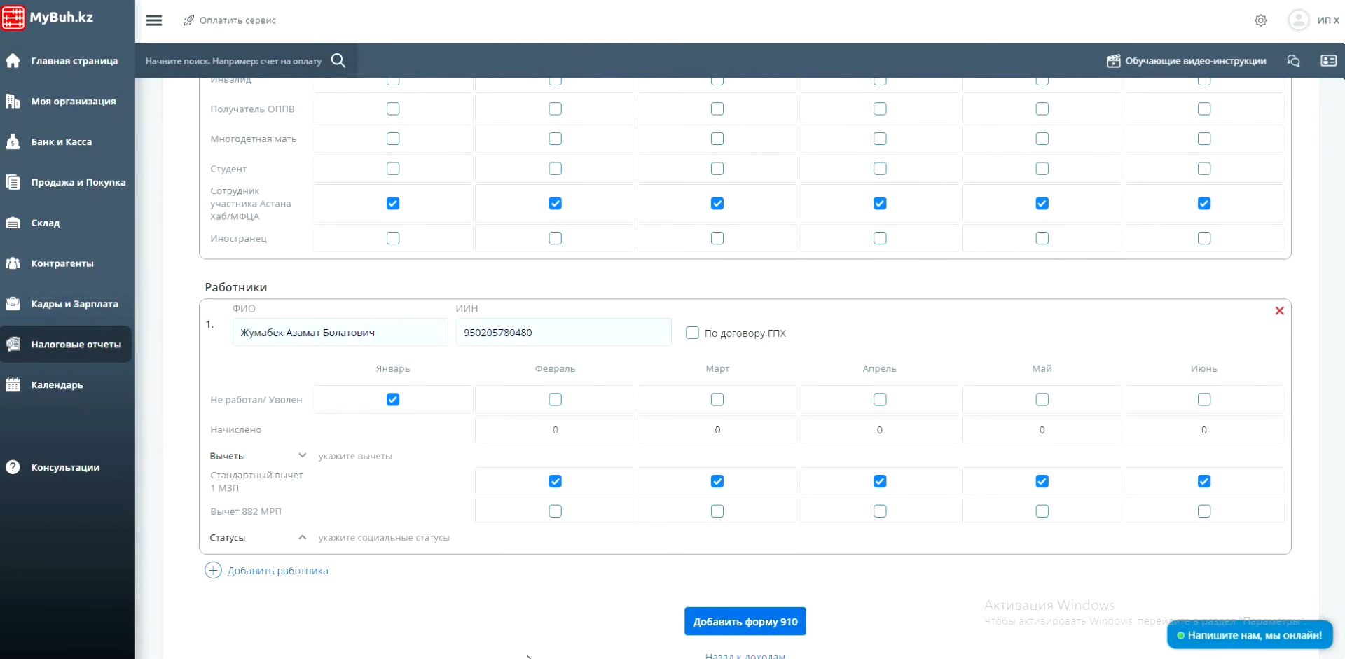
Task: Click the documents icon for Продажа и Покупка
Action: (13, 182)
